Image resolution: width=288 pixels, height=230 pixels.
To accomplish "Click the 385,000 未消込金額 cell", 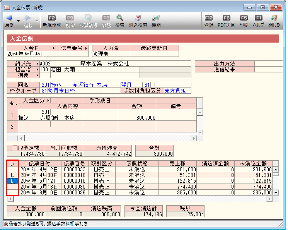I will (253, 193).
